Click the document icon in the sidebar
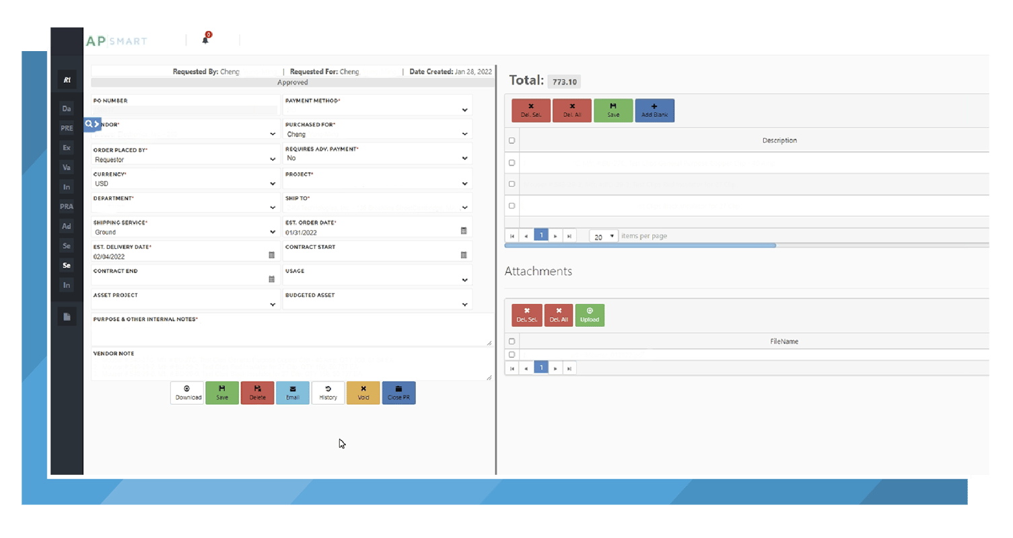 67,316
